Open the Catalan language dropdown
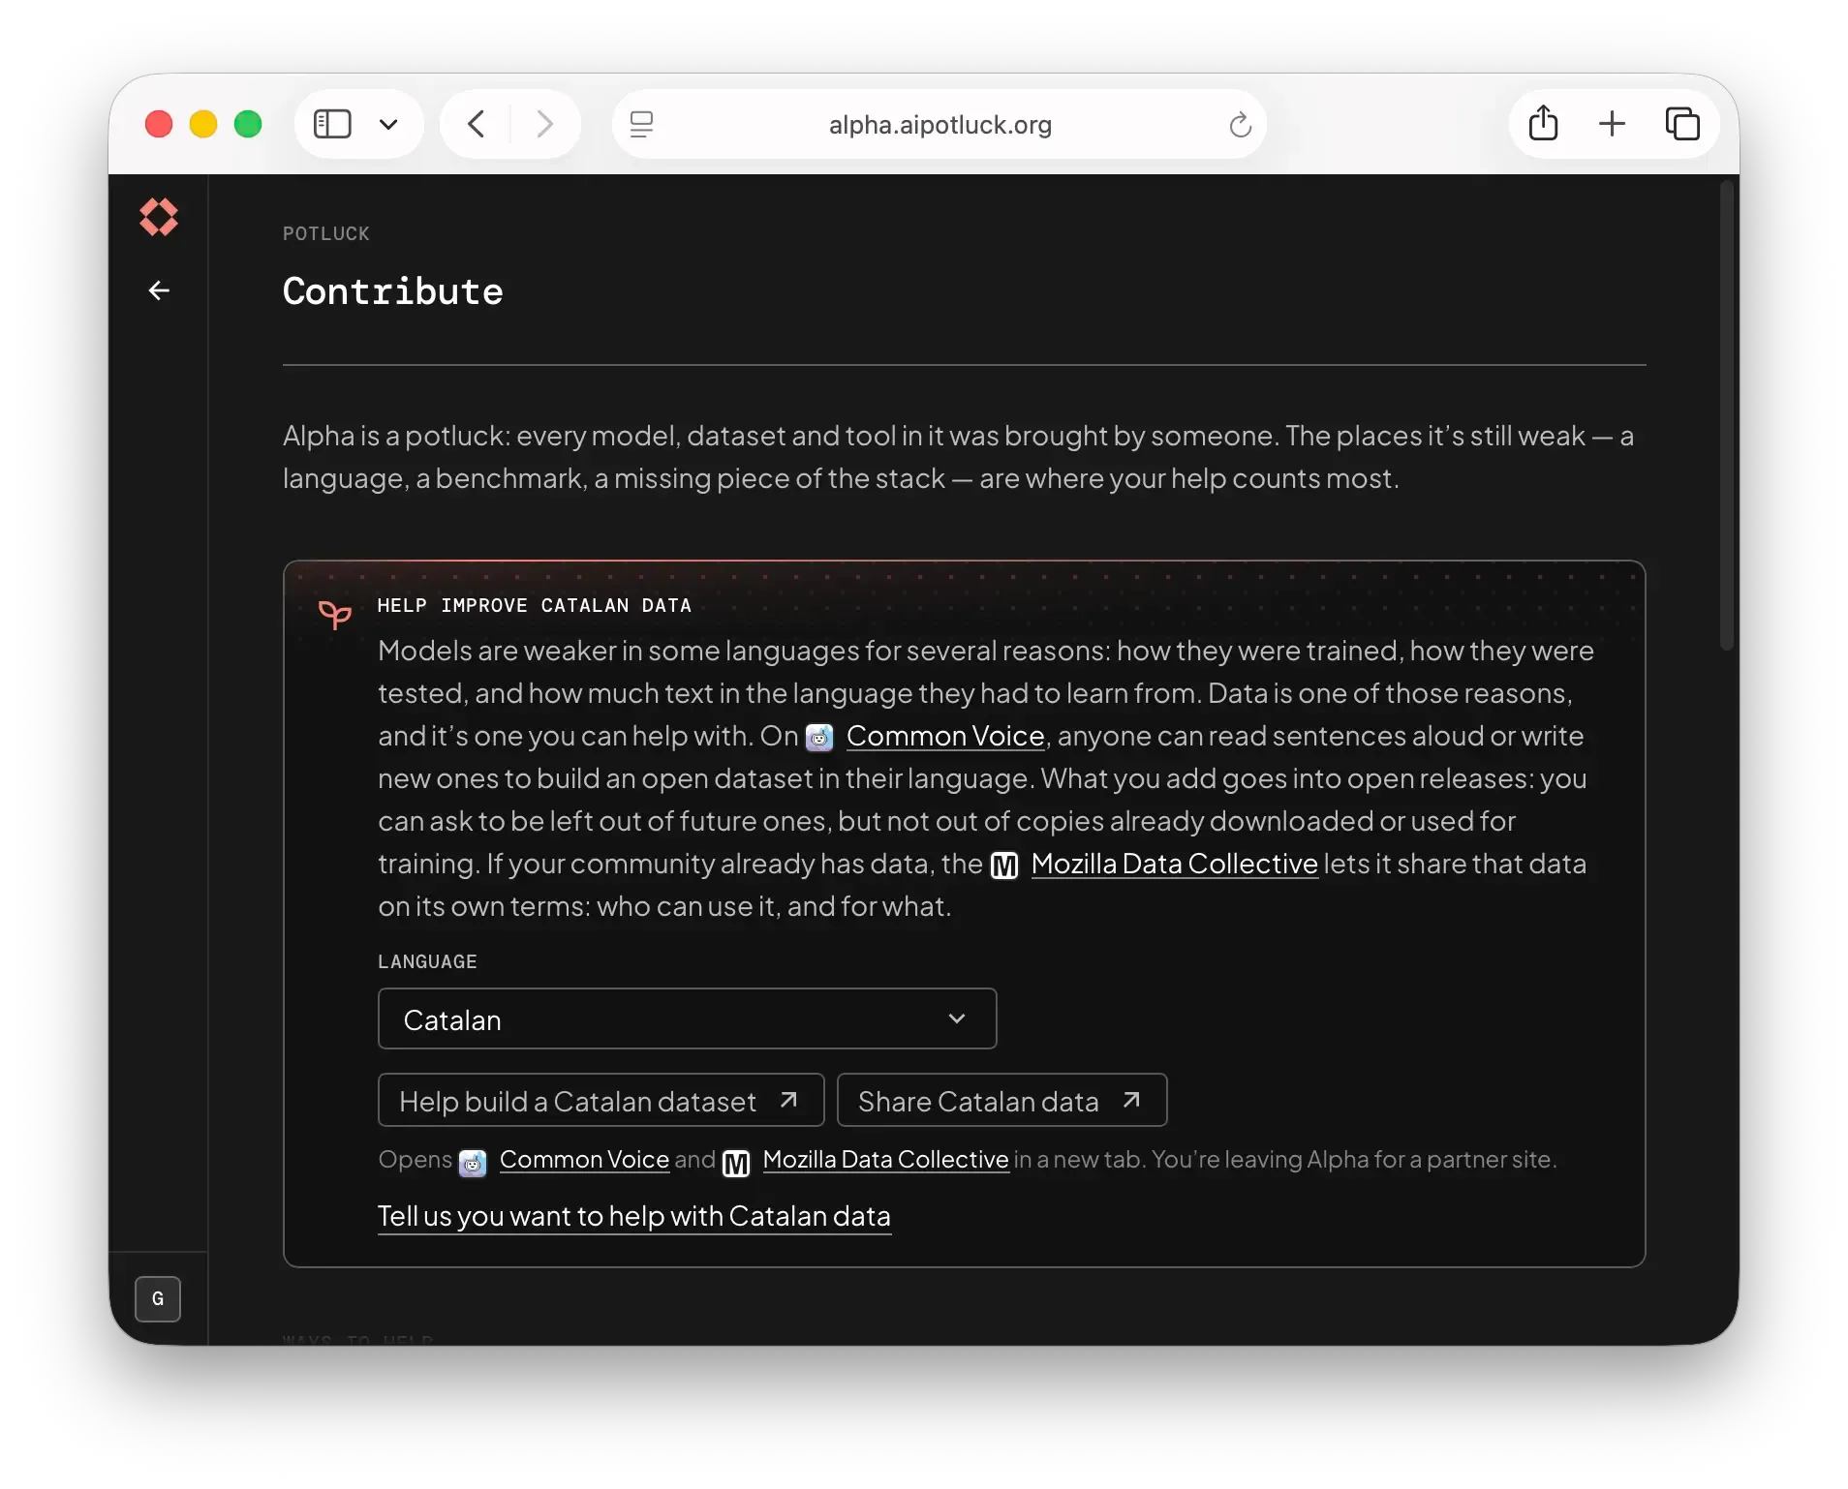 coord(687,1018)
